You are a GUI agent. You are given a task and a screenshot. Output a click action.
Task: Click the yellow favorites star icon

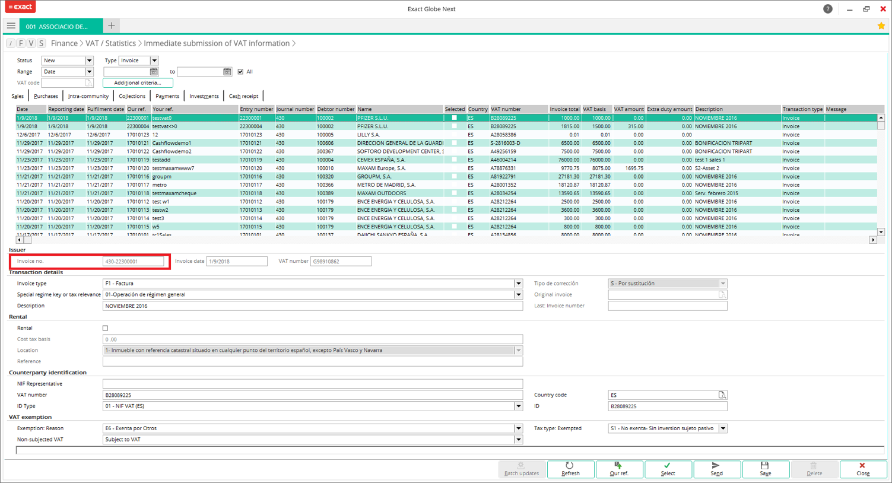click(x=881, y=26)
